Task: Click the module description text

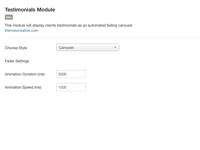Action: [x=69, y=25]
